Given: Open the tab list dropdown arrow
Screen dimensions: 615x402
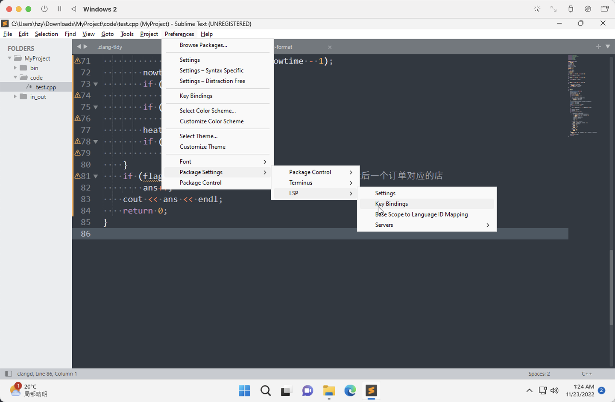Looking at the screenshot, I should [608, 46].
